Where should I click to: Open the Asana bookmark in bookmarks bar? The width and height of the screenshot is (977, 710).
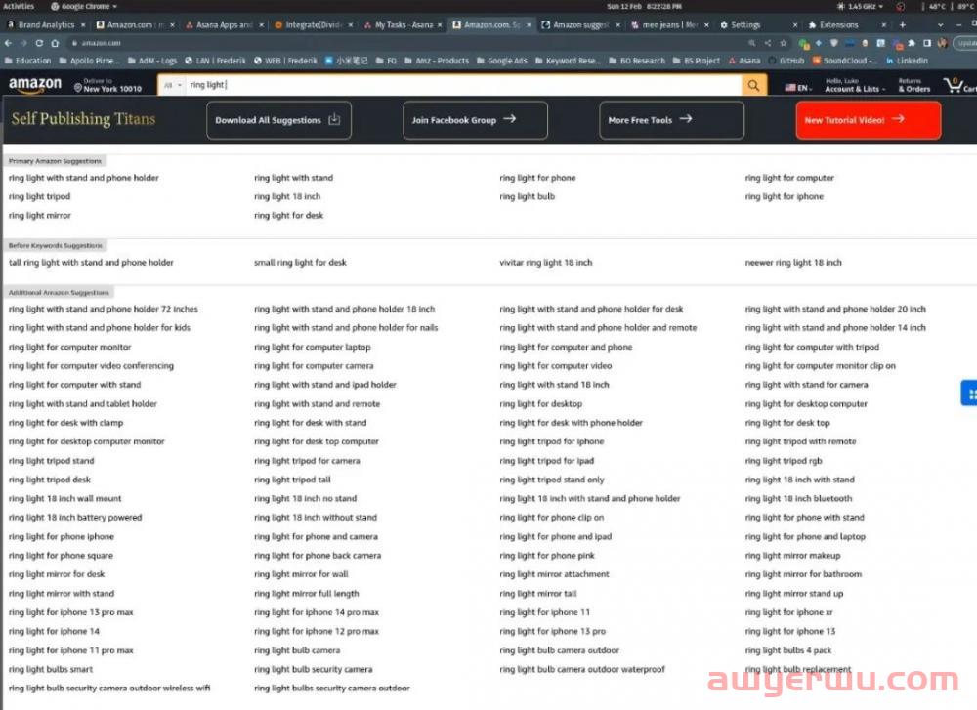tap(744, 61)
